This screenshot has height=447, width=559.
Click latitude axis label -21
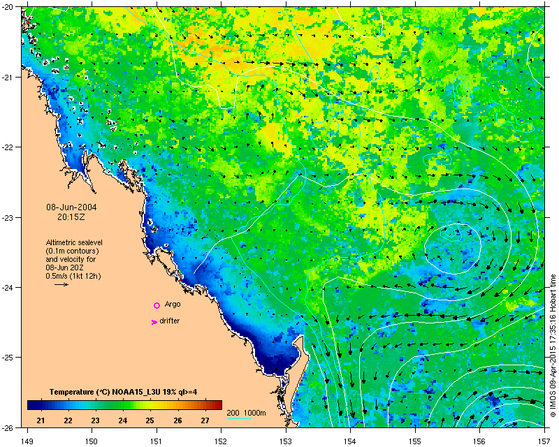[6, 78]
